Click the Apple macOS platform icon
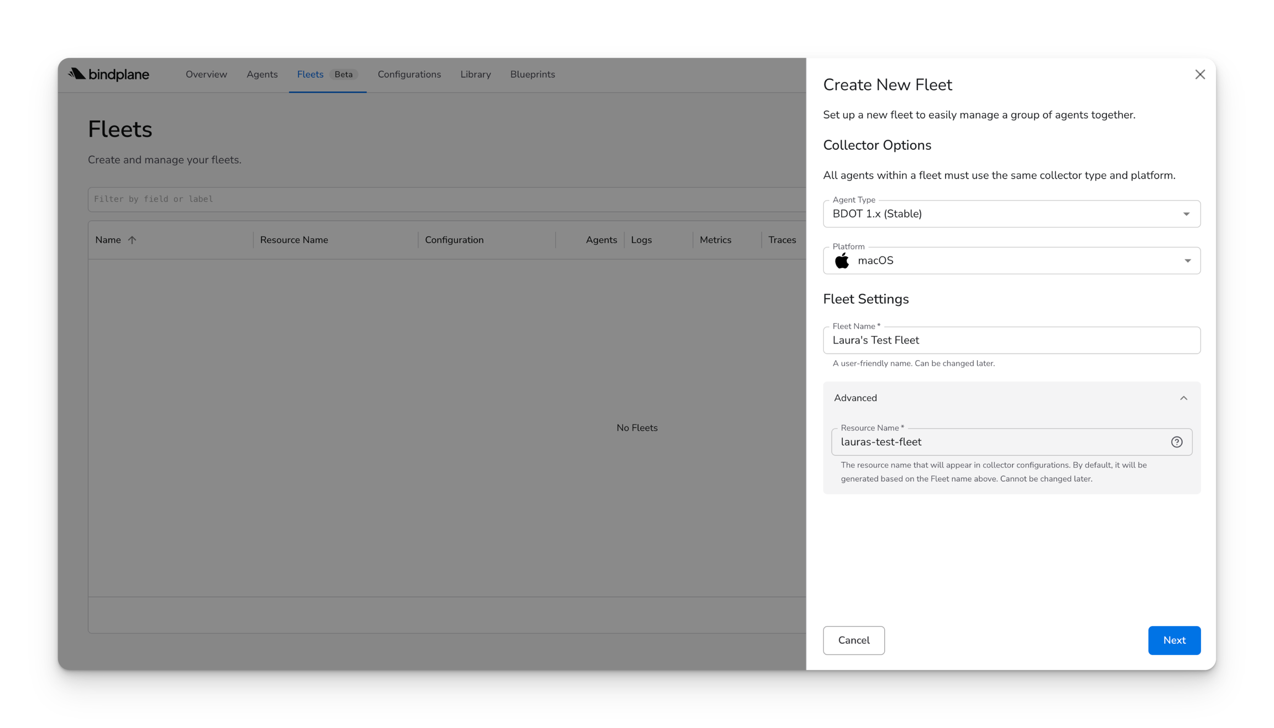The height and width of the screenshot is (728, 1274). pyautogui.click(x=842, y=261)
